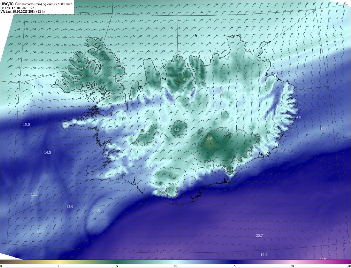This screenshot has height=268, width=351.
Task: Click the 12.1 value over the ocean
Action: (34, 194)
